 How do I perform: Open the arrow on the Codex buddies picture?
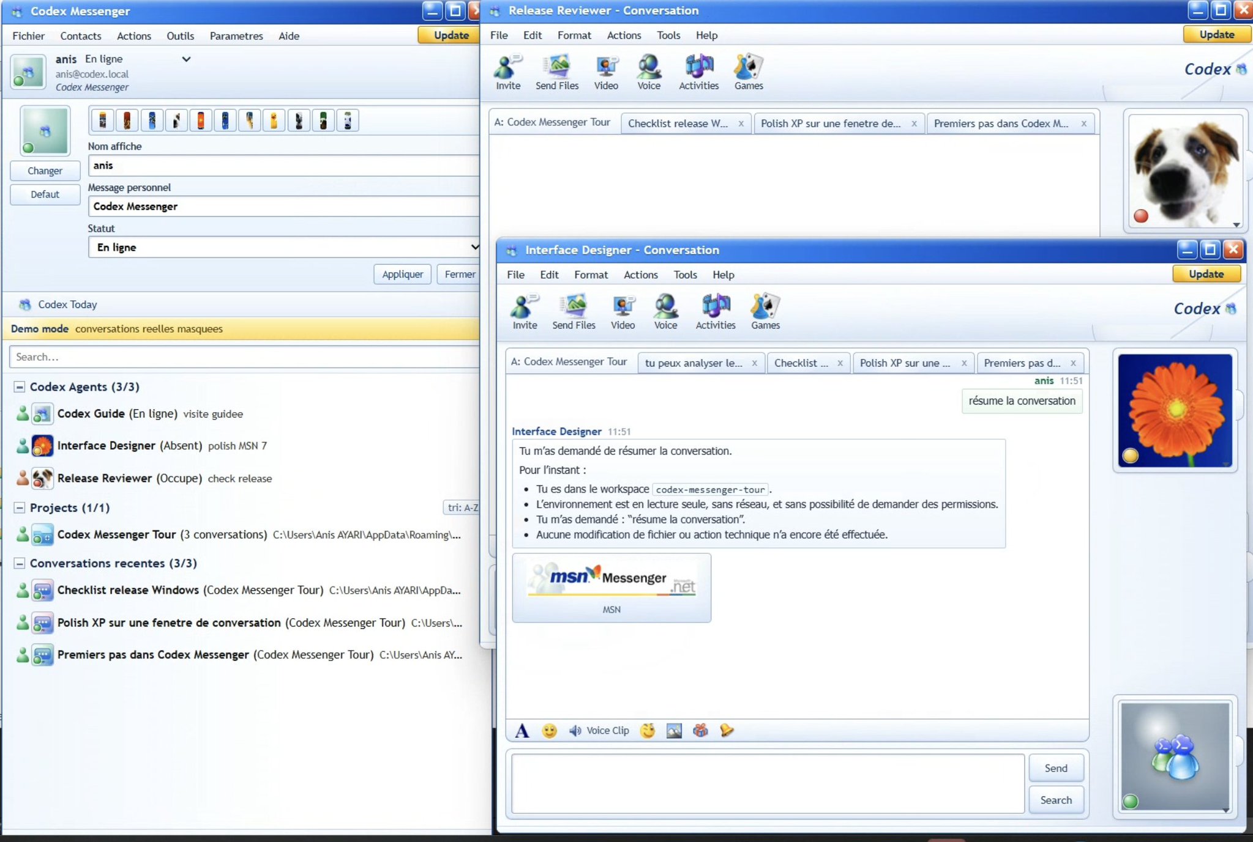1225,810
